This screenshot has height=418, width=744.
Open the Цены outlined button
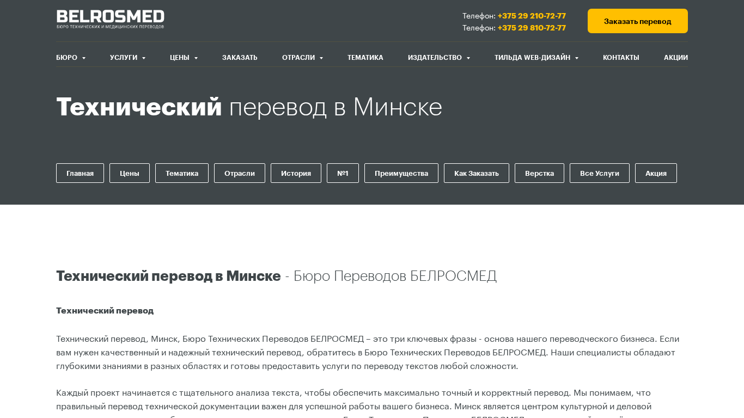[130, 173]
